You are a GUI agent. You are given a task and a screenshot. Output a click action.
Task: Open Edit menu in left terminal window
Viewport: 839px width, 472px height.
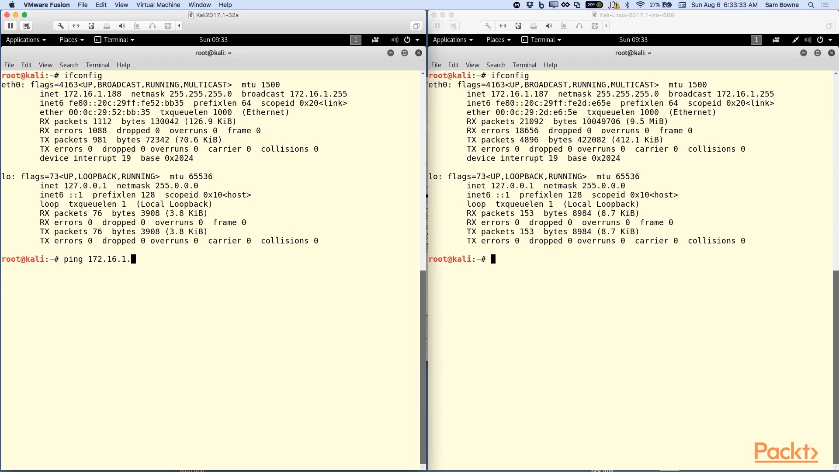(x=27, y=65)
